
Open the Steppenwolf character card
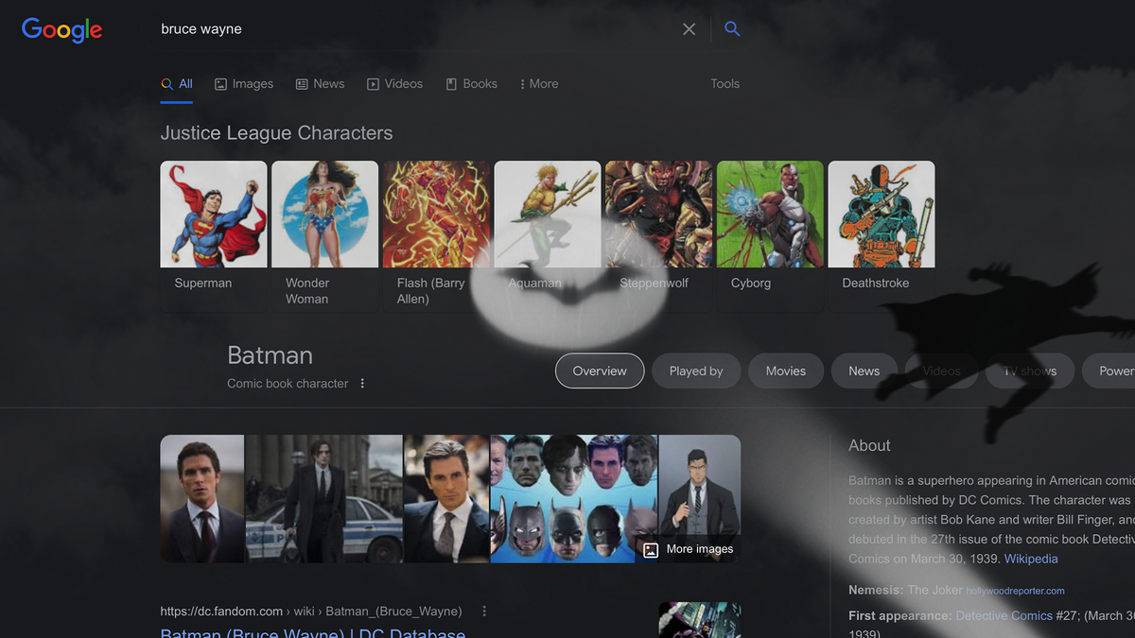[x=659, y=234]
